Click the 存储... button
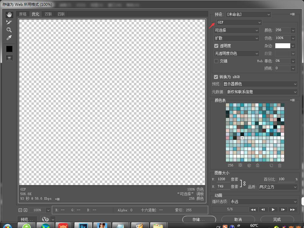 [x=199, y=219]
